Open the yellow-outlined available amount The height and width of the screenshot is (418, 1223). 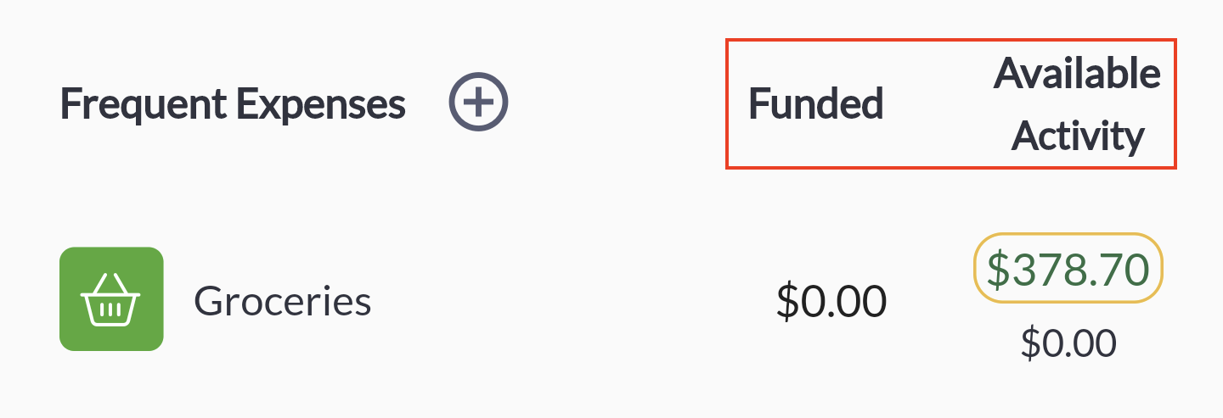pyautogui.click(x=1068, y=269)
